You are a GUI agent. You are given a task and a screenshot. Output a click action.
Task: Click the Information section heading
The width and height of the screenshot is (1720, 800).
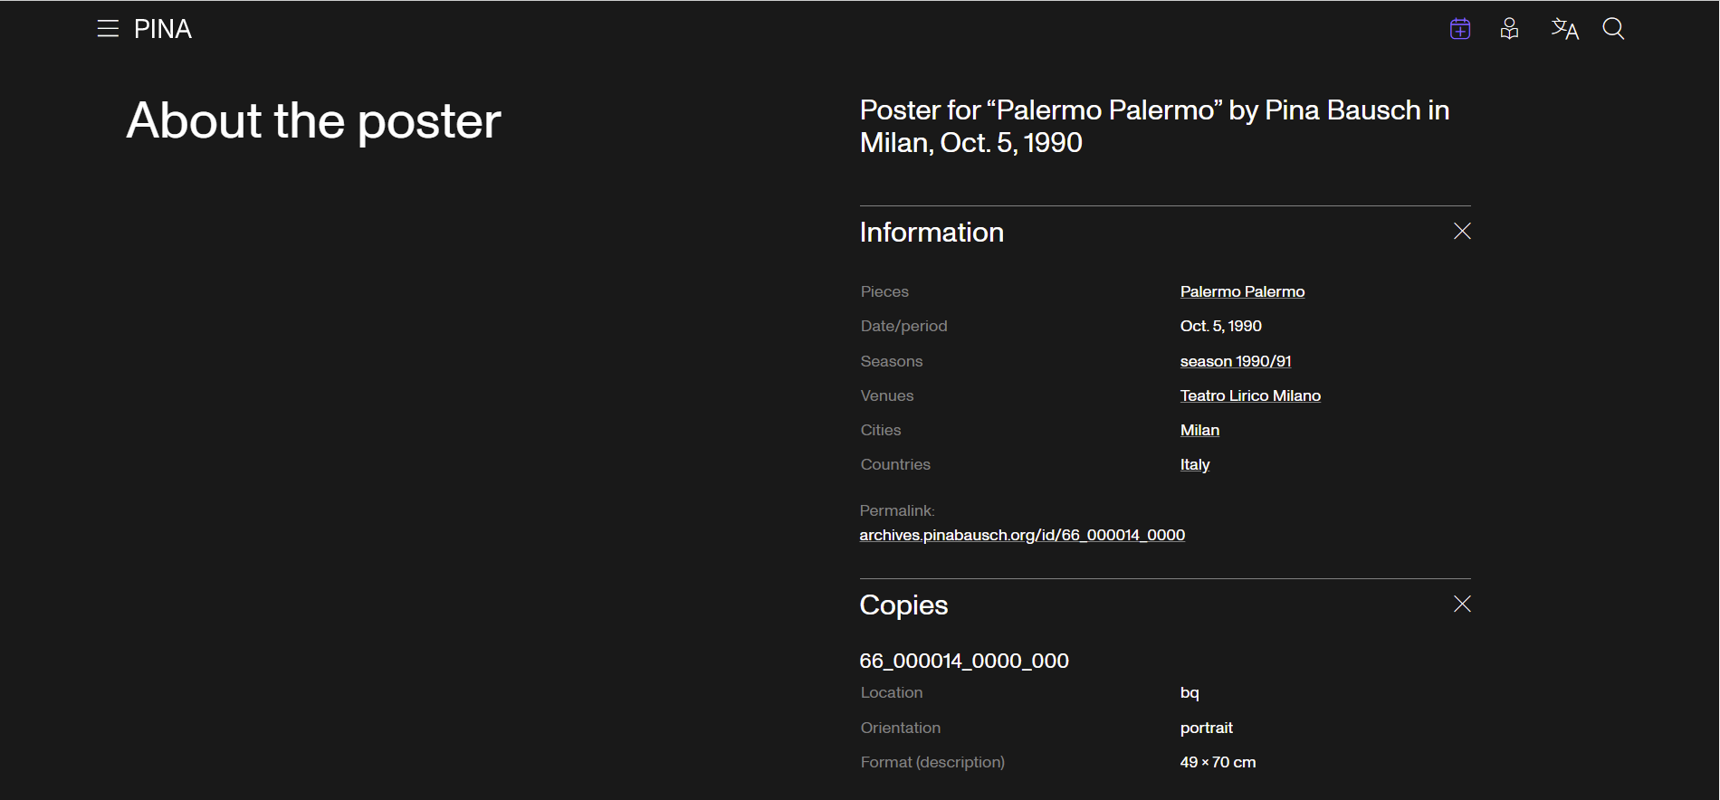coord(932,233)
